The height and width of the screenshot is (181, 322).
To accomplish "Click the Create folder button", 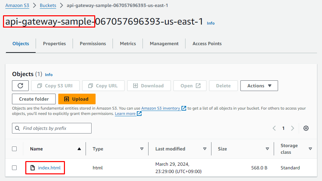I will 34,99.
